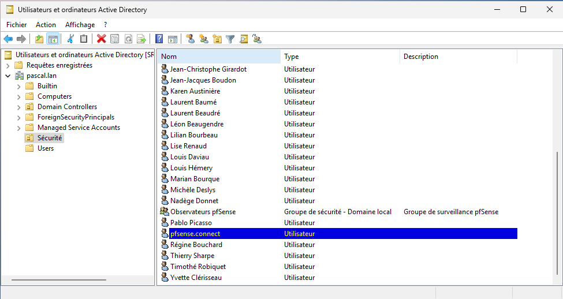Click the Observateurs pfSense group icon
This screenshot has width=563, height=299.
165,211
